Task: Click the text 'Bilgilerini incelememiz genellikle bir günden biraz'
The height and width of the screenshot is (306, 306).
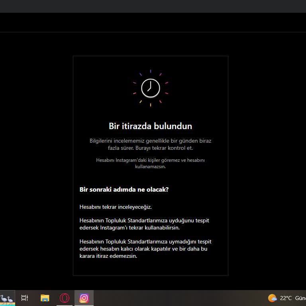Action: click(x=151, y=141)
